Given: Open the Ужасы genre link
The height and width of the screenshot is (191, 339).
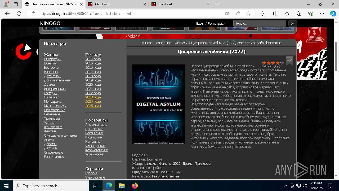Looking at the screenshot, I should pyautogui.click(x=49, y=123).
